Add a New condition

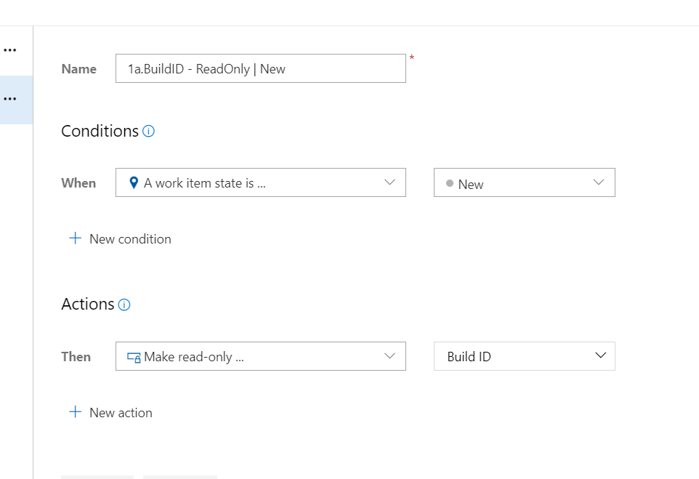tap(120, 238)
